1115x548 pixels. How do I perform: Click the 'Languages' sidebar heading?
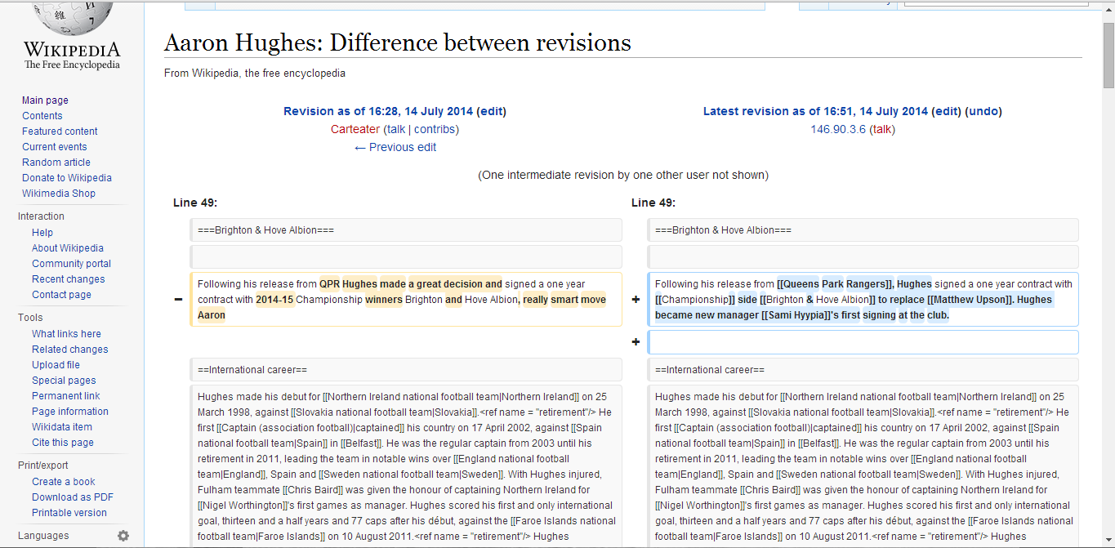coord(43,536)
